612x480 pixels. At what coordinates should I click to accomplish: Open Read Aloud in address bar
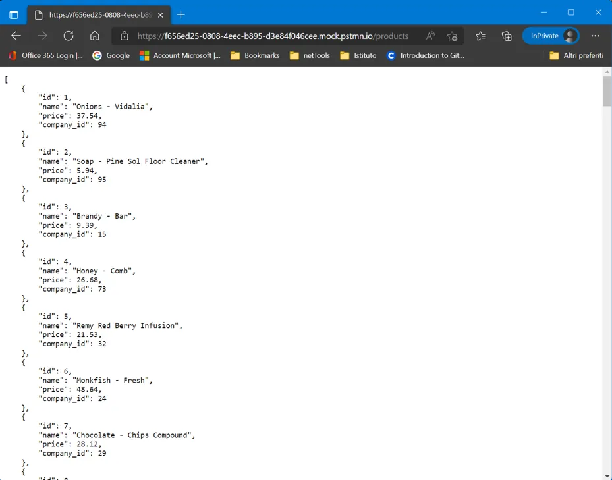coord(430,36)
